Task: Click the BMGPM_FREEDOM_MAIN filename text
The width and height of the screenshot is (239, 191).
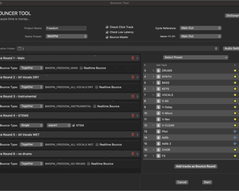Action: [x=61, y=68]
